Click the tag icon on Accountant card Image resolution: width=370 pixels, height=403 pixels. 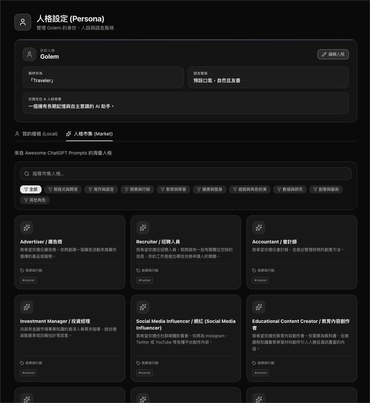tap(254, 271)
